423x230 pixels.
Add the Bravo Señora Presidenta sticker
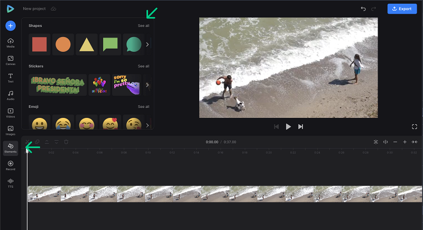tap(58, 85)
